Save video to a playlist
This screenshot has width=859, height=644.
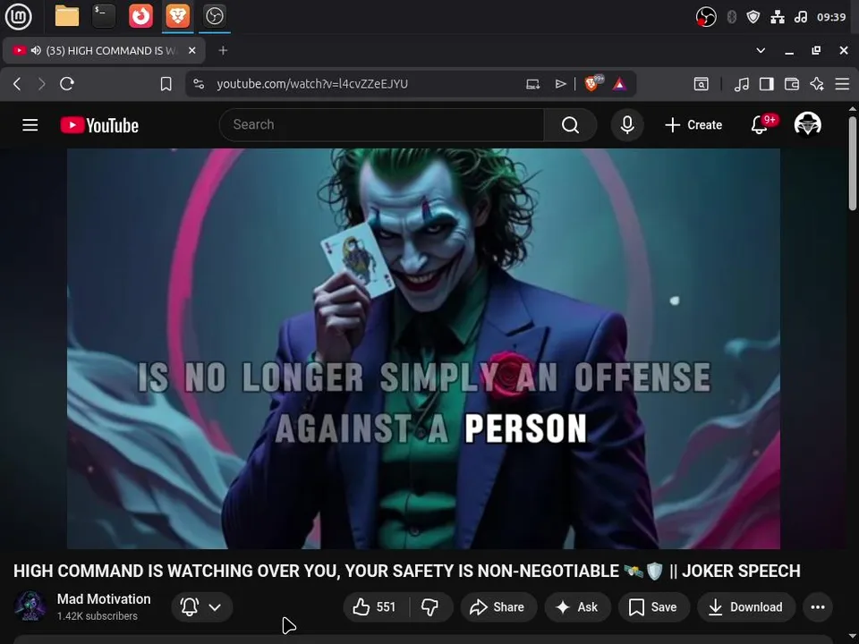pos(653,606)
